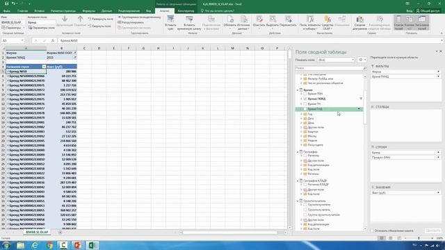This screenshot has height=250, width=445.
Task: Check the highlighted Время ГНД field checkbox
Action: pos(305,109)
